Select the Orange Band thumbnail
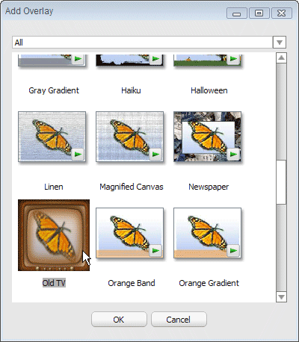Viewport: 299px width, 342px height. pos(130,233)
